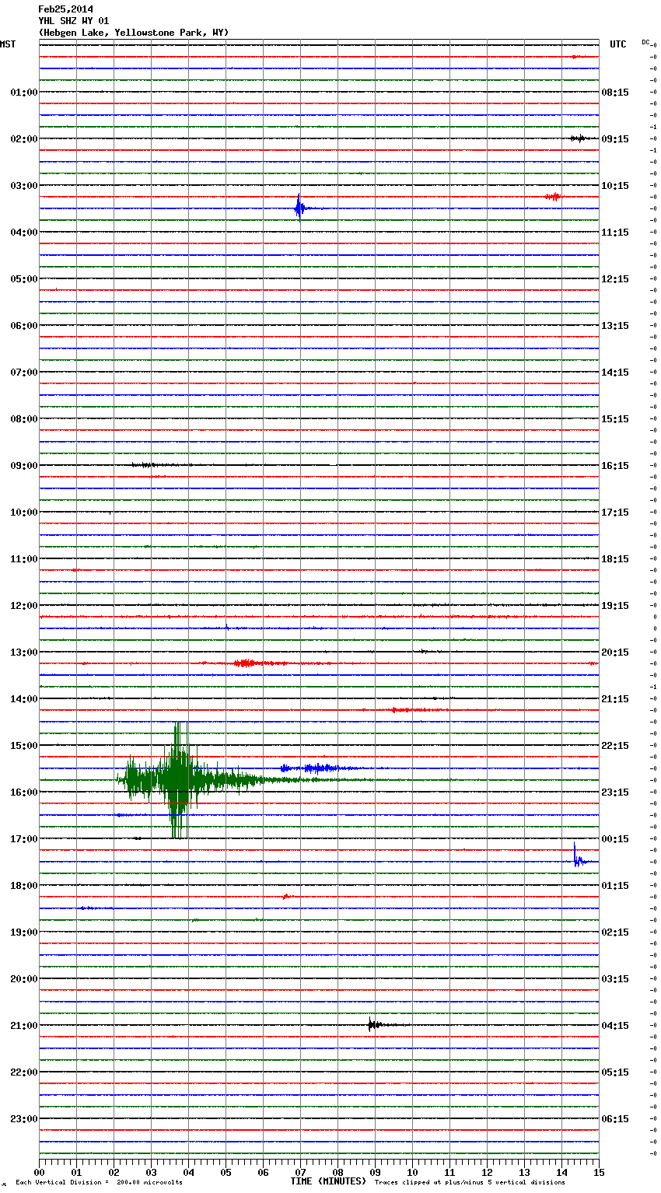
Task: Click the '22:15' UTC time label
Action: pyautogui.click(x=615, y=746)
